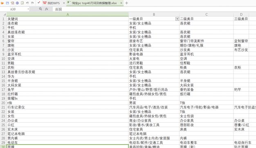
Task: Click the cell 女士内衣/男士内衣/家居服
Action: 154,138
